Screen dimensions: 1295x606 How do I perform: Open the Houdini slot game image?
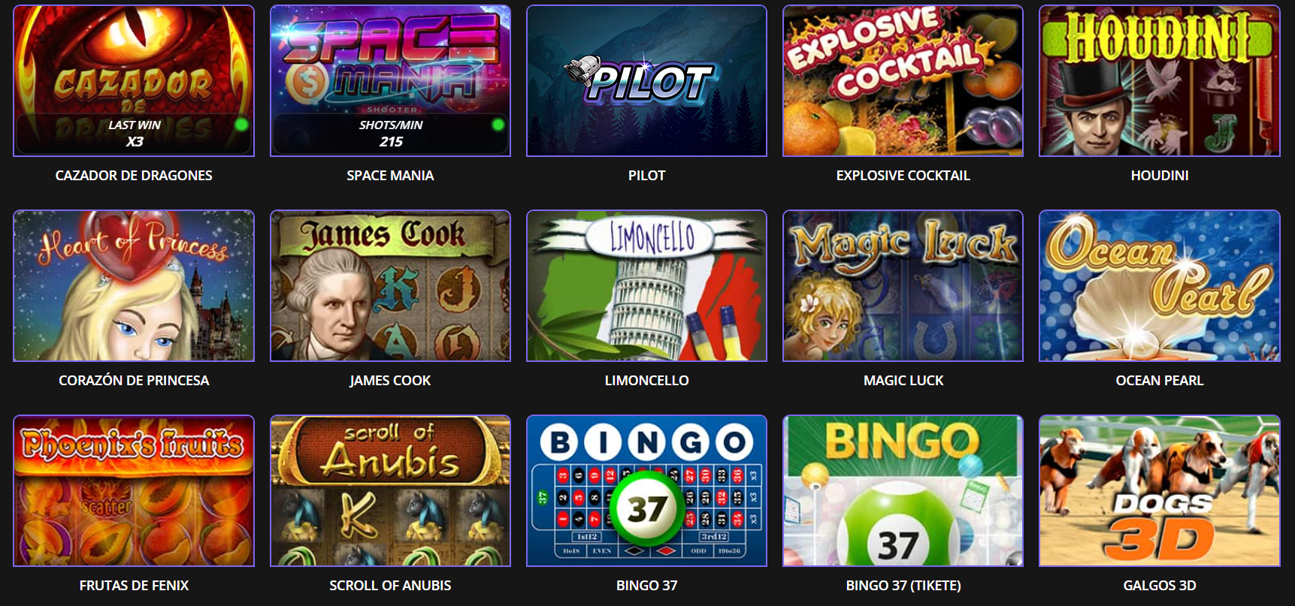1159,80
